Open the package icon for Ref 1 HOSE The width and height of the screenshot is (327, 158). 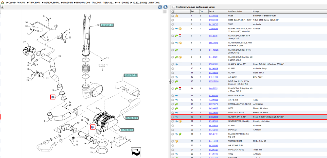click(177, 16)
